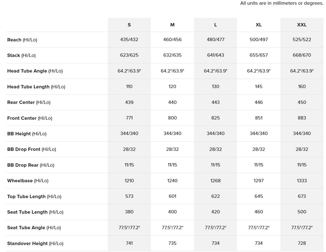Click the 435/432 reach value for size S
The height and width of the screenshot is (252, 326).
(129, 39)
